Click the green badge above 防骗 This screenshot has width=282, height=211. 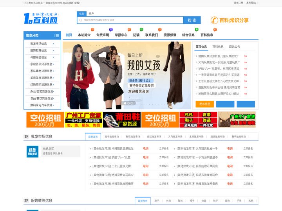(x=141, y=30)
